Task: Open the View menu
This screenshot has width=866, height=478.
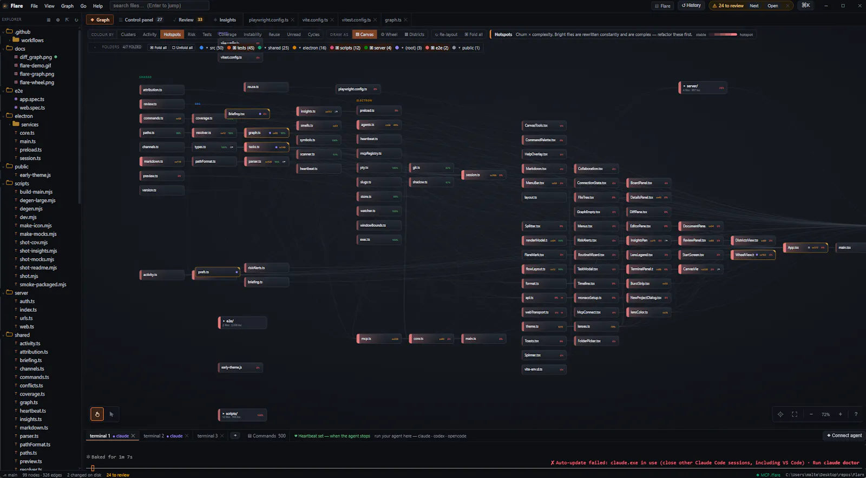Action: (49, 6)
